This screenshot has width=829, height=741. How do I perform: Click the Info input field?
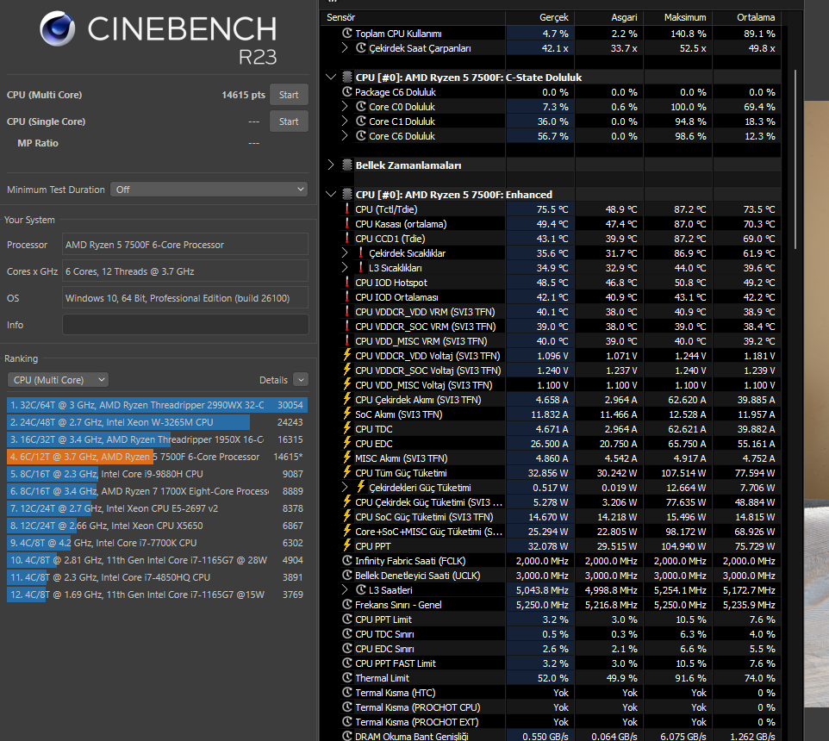click(185, 325)
